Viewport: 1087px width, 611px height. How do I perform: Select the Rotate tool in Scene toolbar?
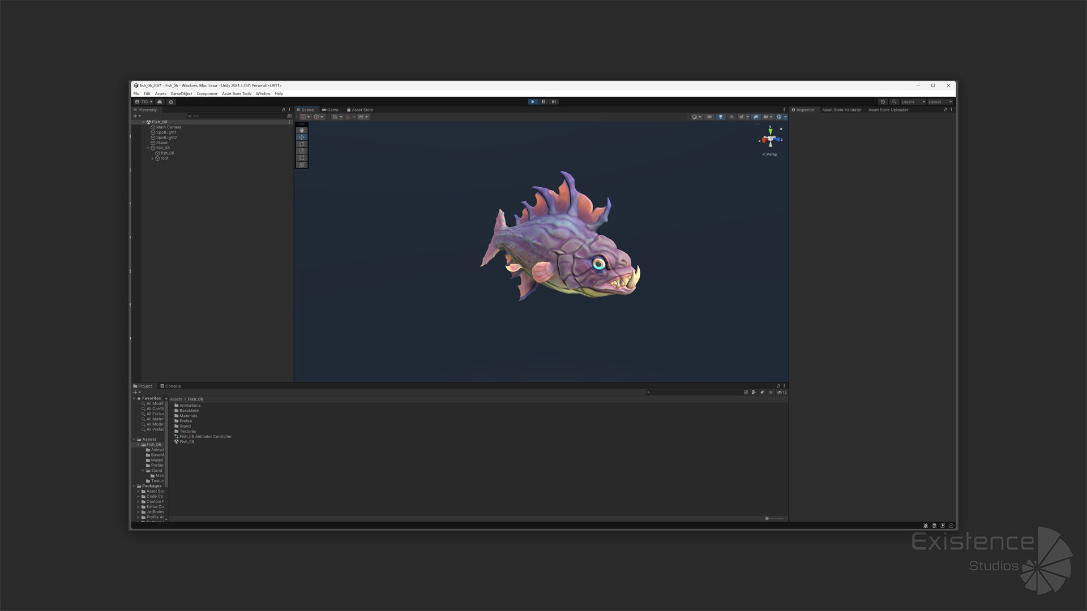302,144
